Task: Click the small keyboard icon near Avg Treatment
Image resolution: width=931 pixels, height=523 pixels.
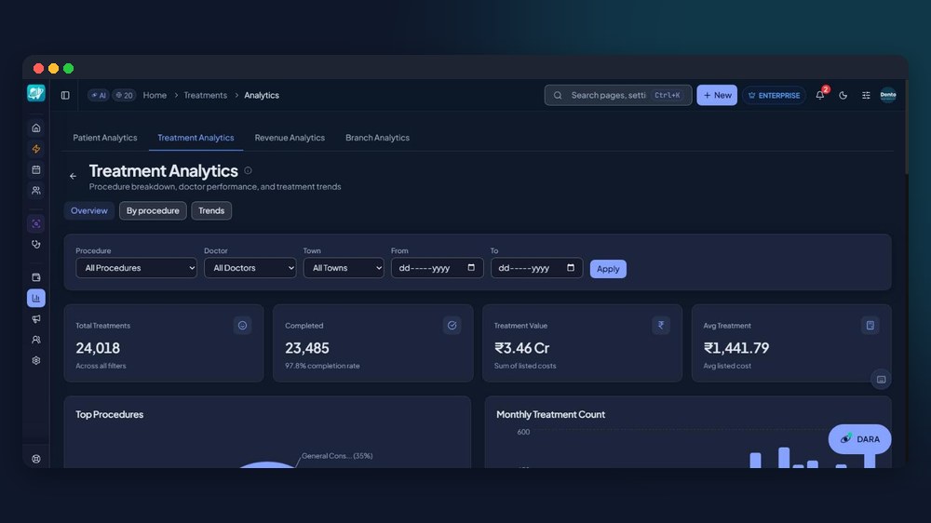Action: pyautogui.click(x=881, y=380)
